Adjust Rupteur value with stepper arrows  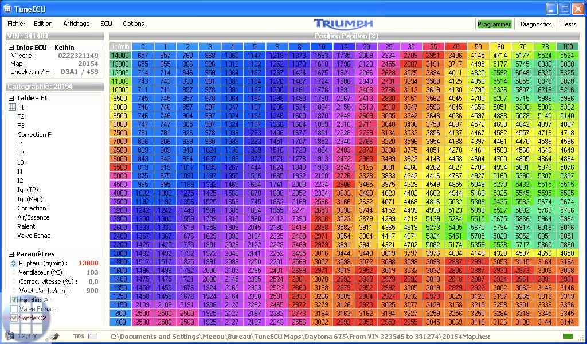14,263
